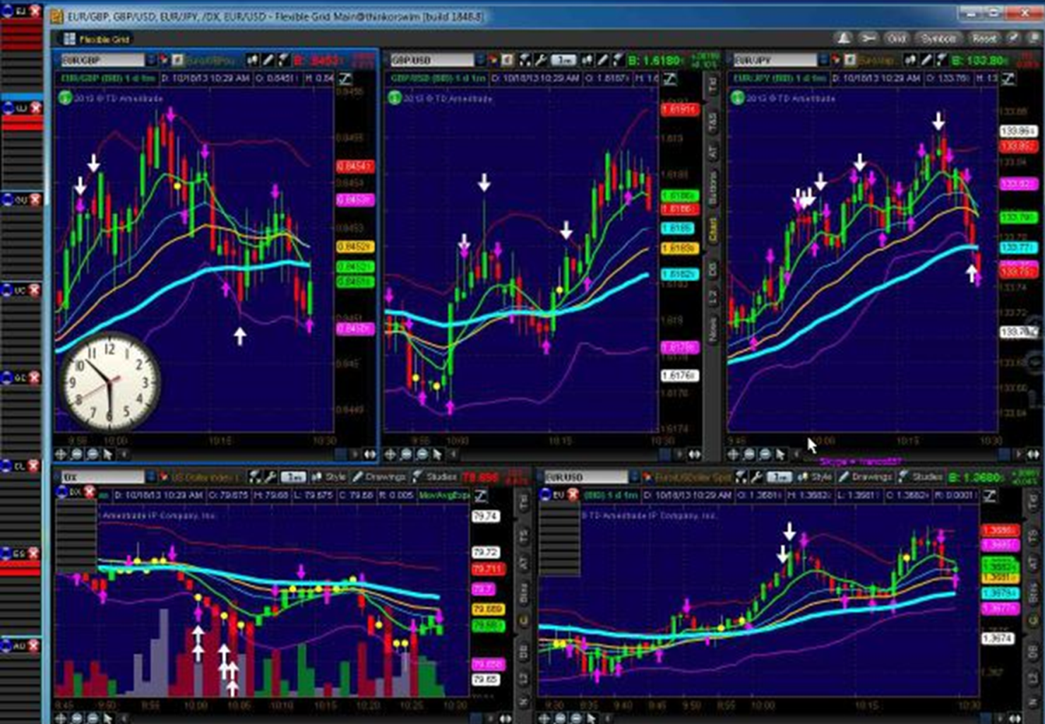This screenshot has height=724, width=1045.
Task: Click the wrench settings icon on EUR/USD chart
Action: 756,477
